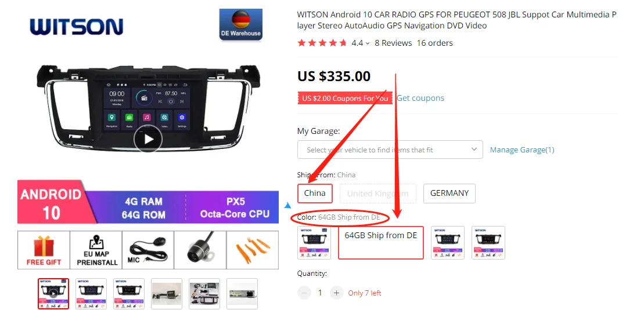The height and width of the screenshot is (310, 633).
Task: Open the Manage Garage(1) link
Action: coord(522,149)
